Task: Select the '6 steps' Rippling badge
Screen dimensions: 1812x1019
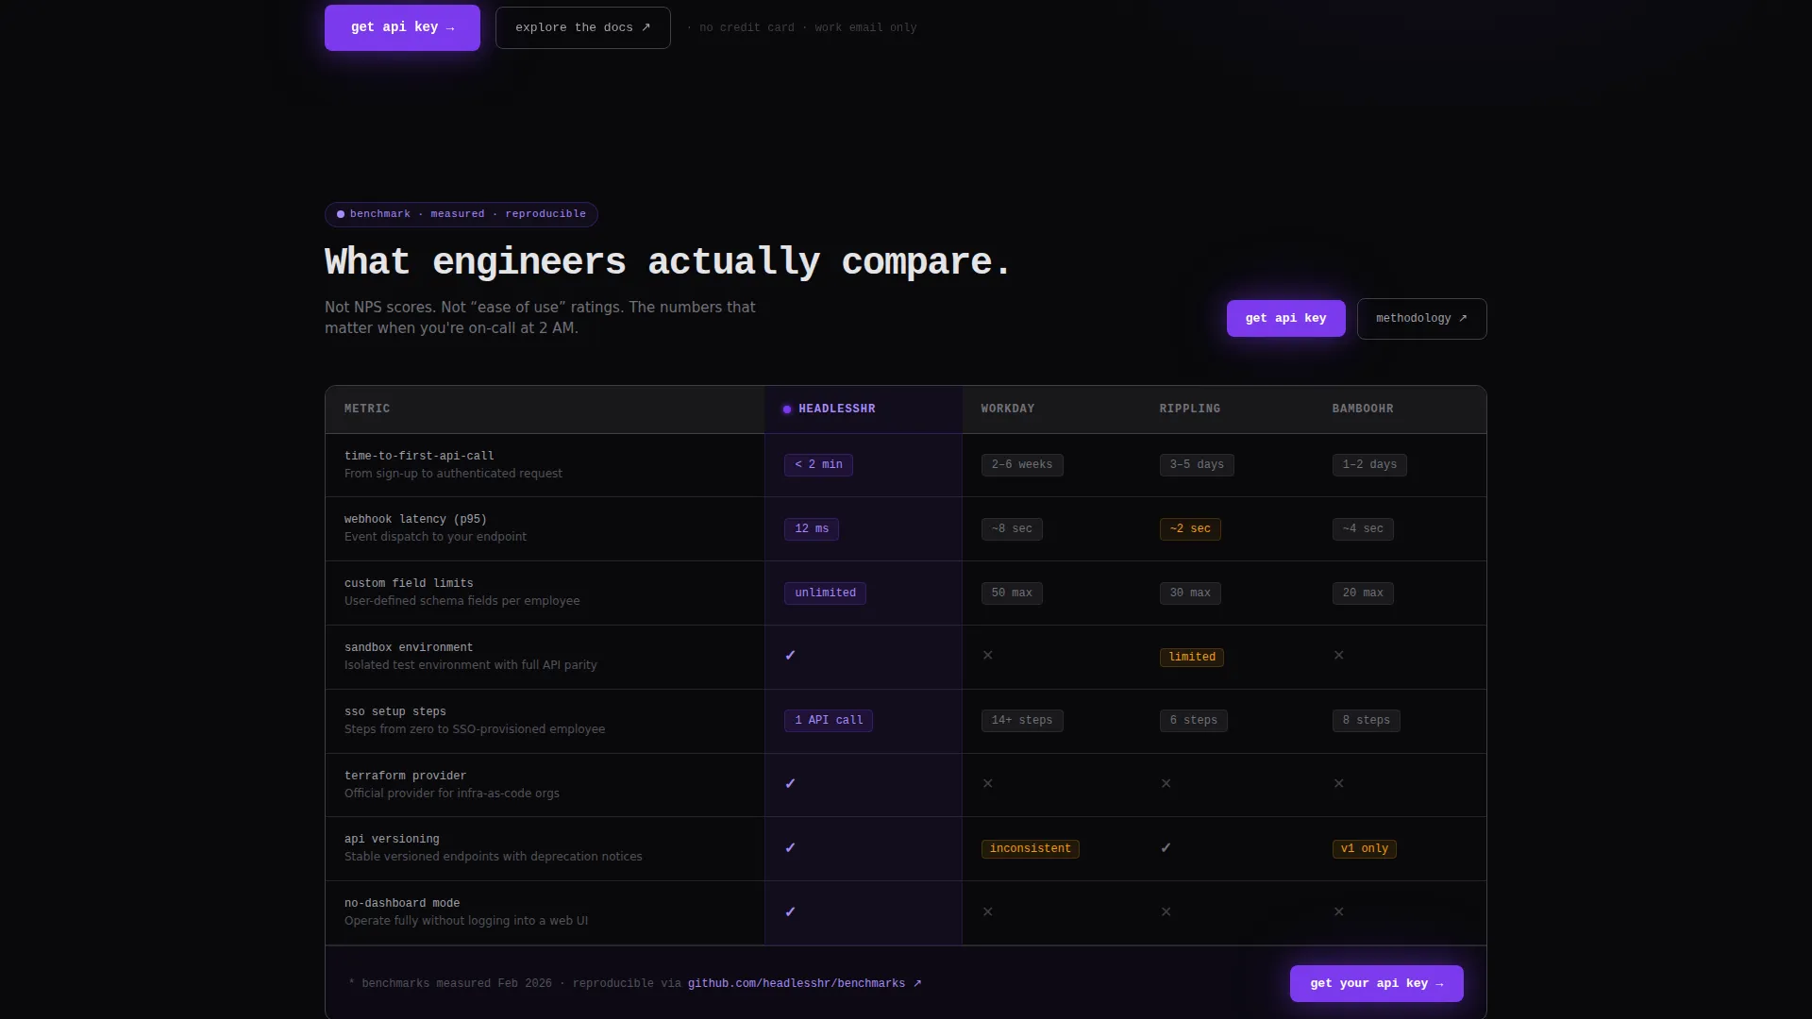Action: [1194, 721]
